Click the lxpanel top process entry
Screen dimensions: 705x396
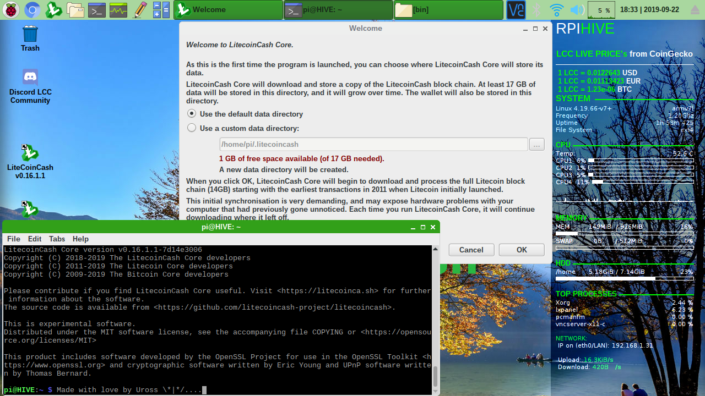click(625, 310)
